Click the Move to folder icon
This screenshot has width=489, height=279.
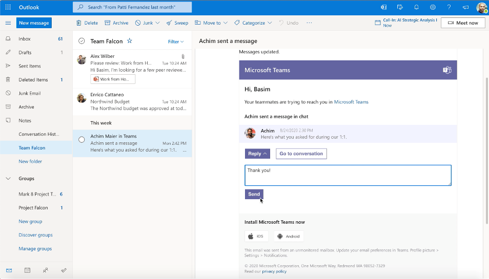(197, 23)
